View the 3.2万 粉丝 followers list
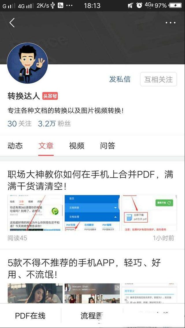The image size is (185, 328). click(x=54, y=124)
